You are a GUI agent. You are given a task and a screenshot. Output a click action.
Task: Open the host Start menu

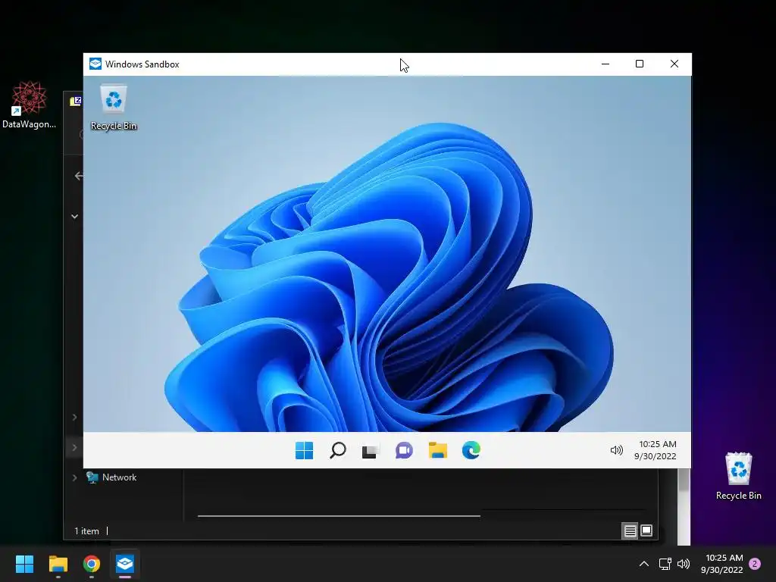coord(24,564)
